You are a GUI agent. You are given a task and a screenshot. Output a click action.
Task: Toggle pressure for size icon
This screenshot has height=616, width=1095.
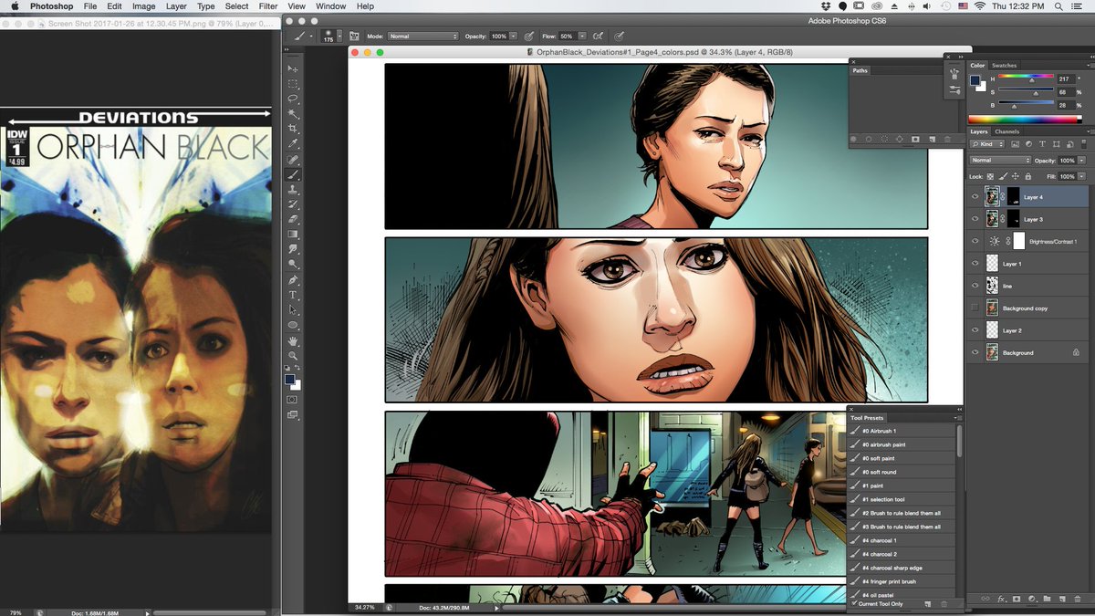coord(620,37)
